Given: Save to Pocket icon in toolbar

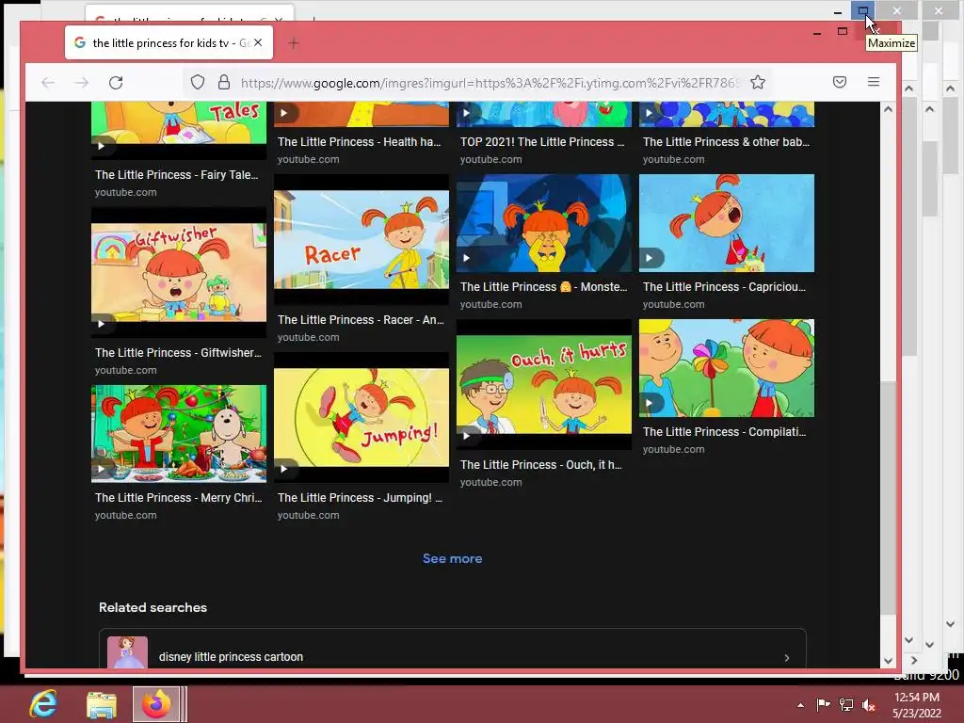Looking at the screenshot, I should 839,83.
